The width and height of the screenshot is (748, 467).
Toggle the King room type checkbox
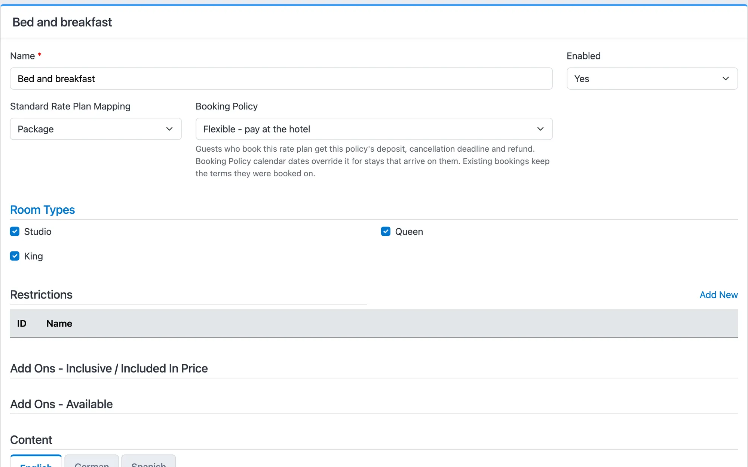15,256
